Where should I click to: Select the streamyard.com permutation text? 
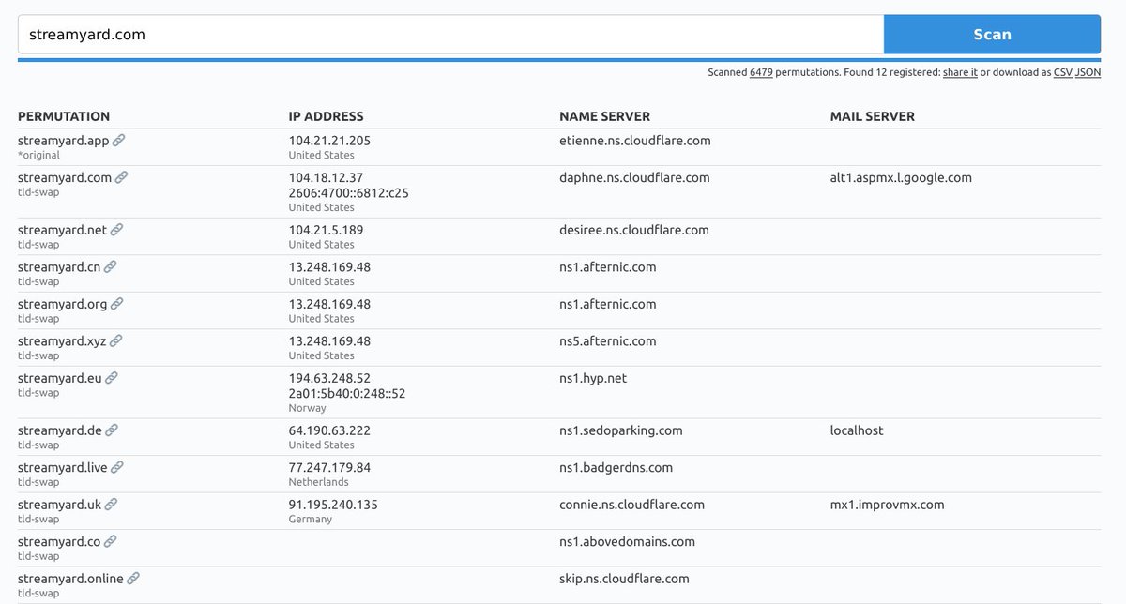point(65,177)
